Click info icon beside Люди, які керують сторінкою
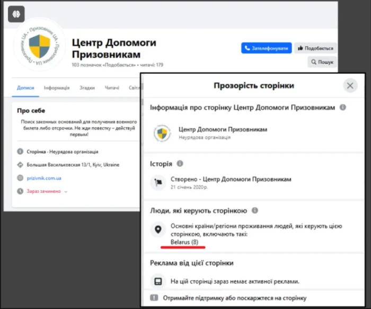Viewport: 371px width, 309px height. pos(255,210)
